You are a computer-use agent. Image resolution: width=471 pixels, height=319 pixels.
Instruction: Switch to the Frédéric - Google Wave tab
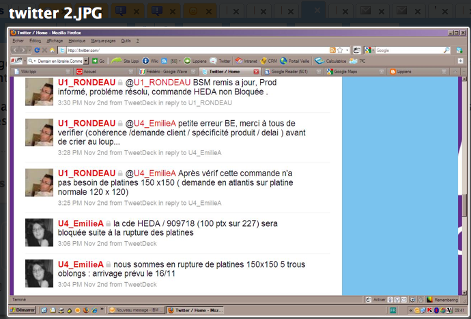tap(165, 71)
